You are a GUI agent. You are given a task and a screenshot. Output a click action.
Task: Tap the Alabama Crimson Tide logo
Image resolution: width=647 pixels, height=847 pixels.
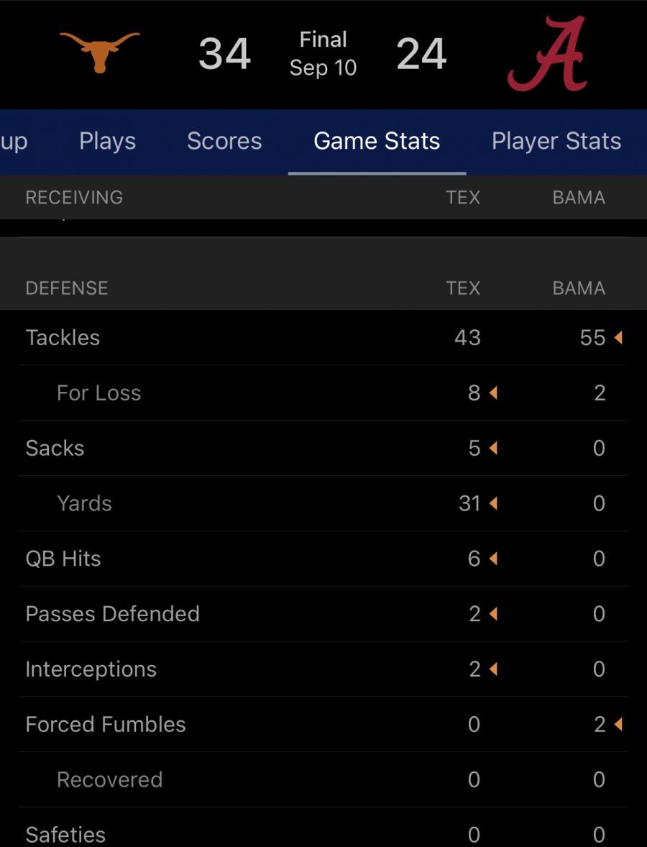pyautogui.click(x=546, y=54)
